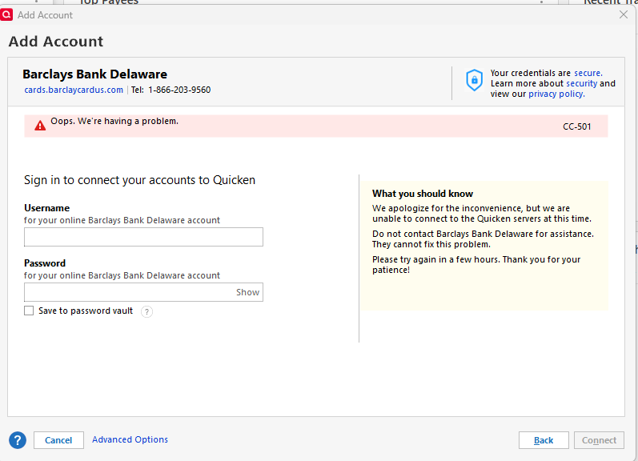Show the password characters

coord(247,292)
